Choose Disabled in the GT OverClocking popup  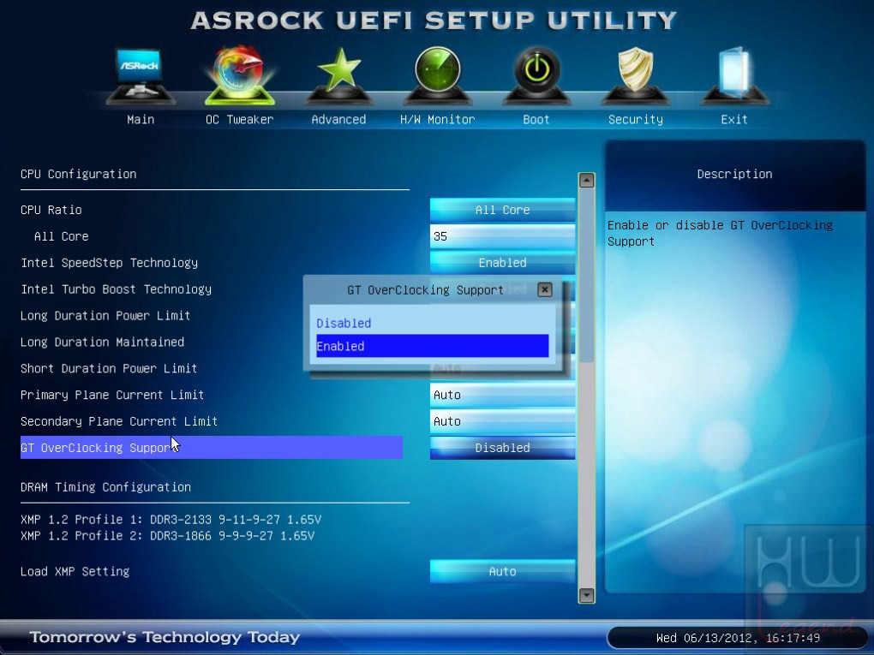pyautogui.click(x=432, y=323)
